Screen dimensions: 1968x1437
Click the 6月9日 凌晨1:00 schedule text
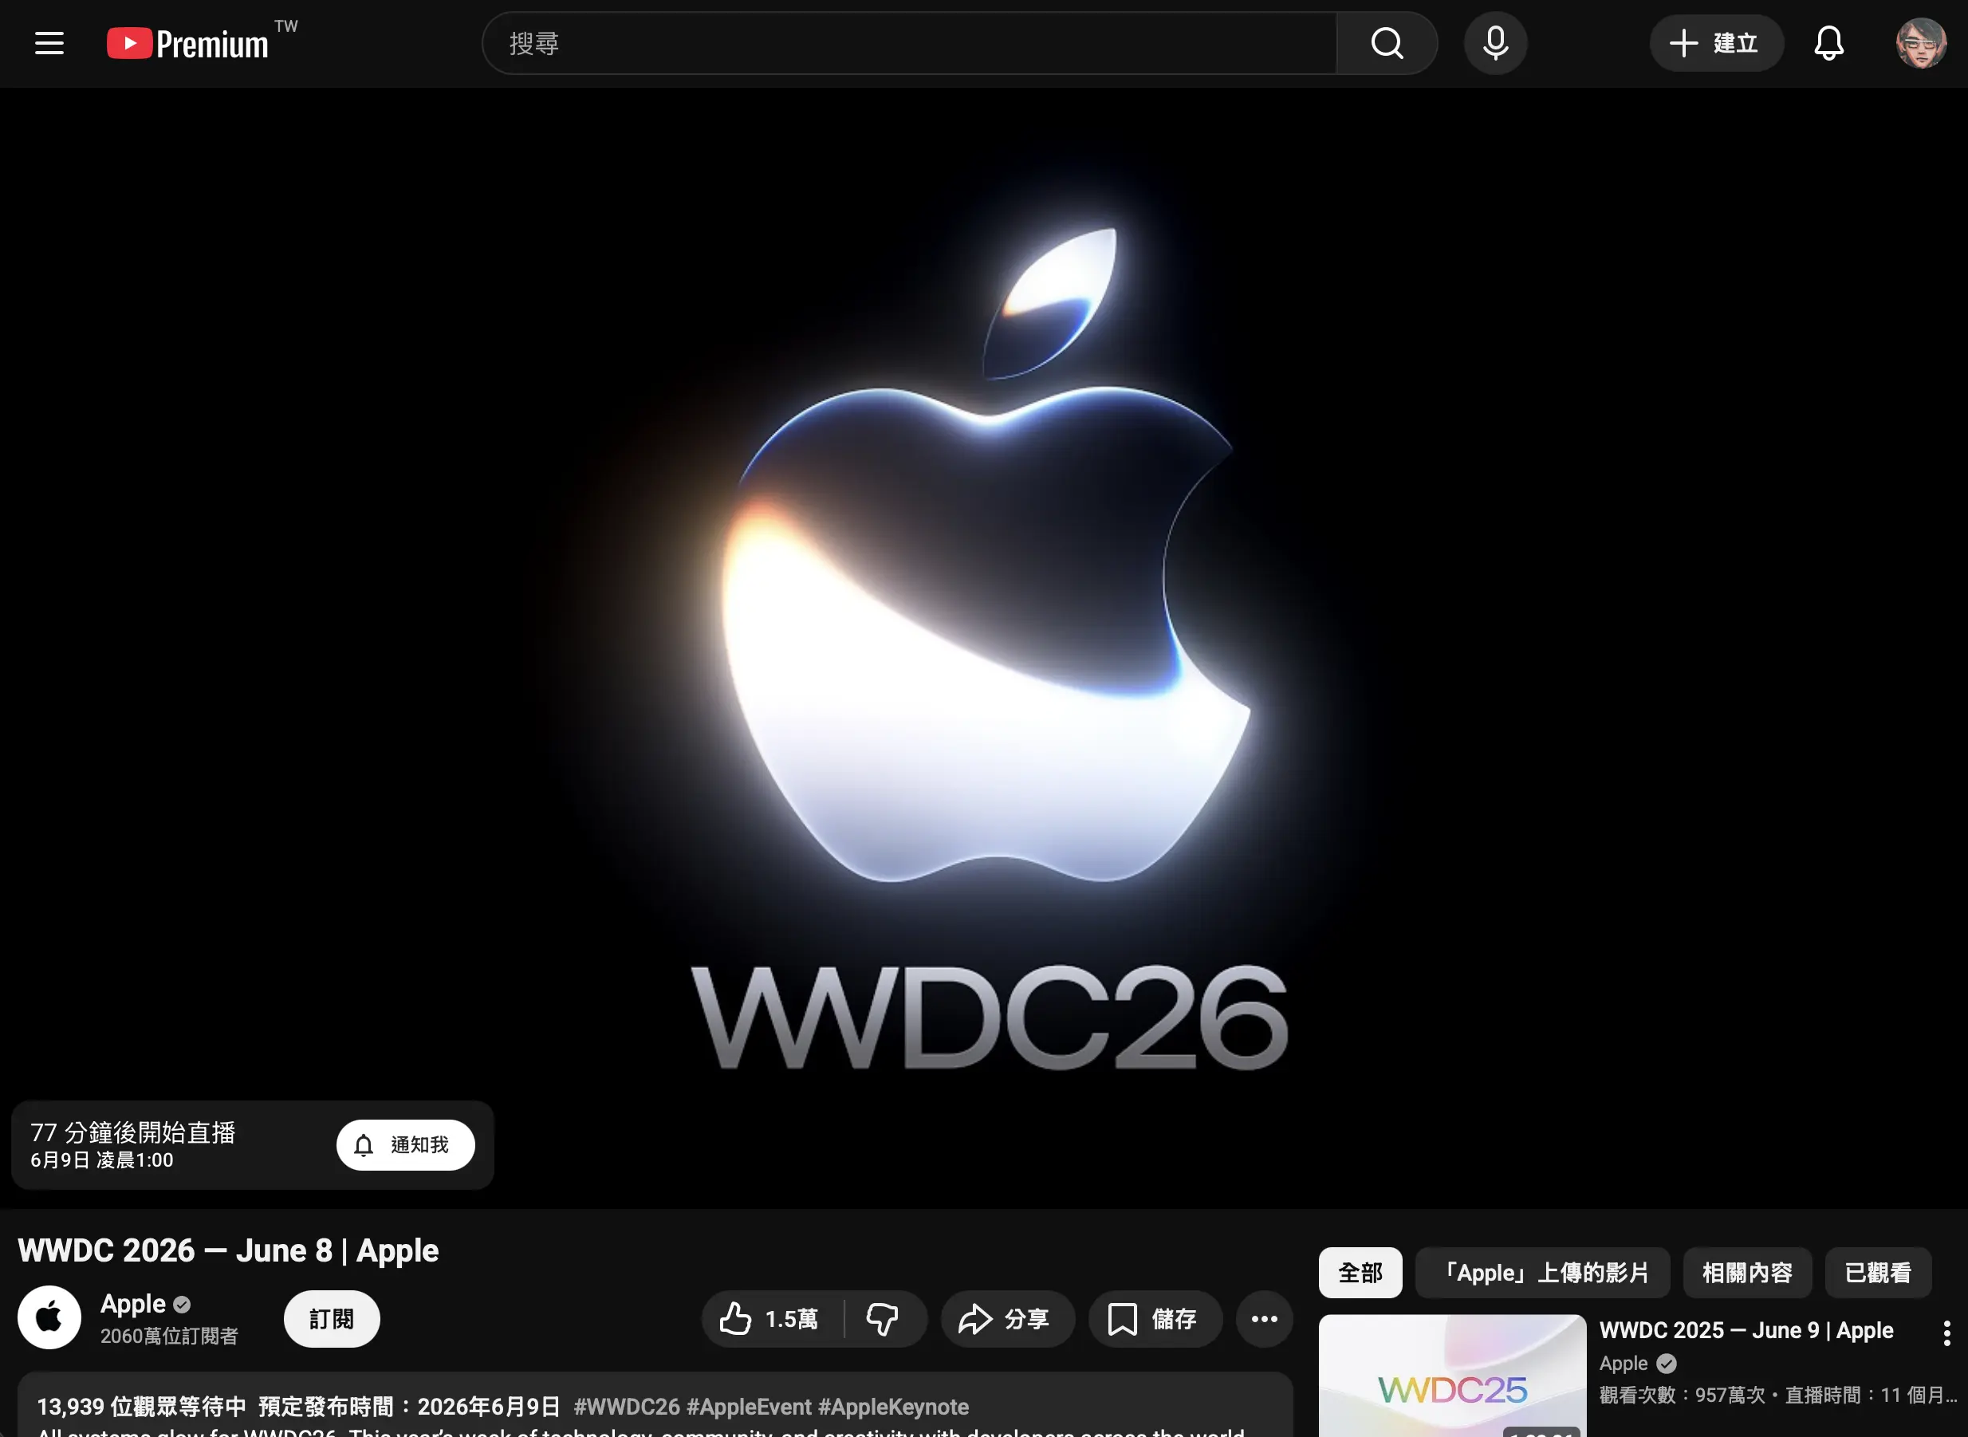102,1159
